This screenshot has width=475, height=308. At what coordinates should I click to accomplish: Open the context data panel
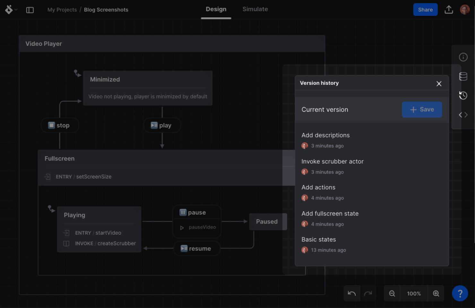[x=463, y=76]
